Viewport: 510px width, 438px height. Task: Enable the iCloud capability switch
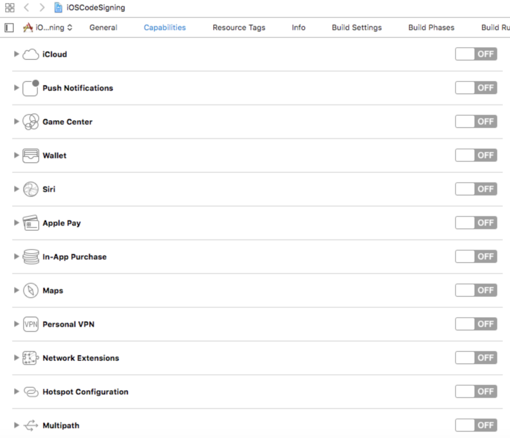[476, 54]
